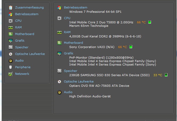Click the Betriebssystem heading link in summary

coord(76,7)
